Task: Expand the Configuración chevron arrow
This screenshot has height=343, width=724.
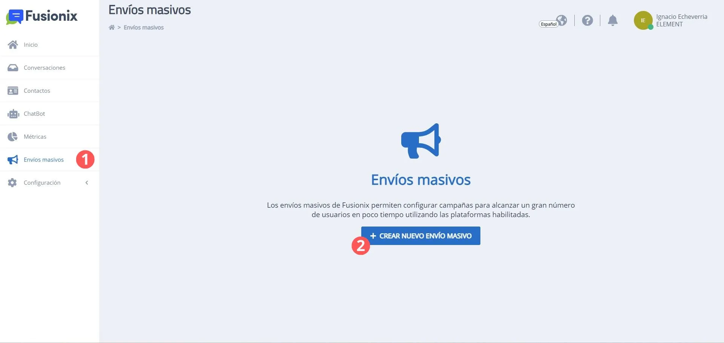Action: coord(87,182)
